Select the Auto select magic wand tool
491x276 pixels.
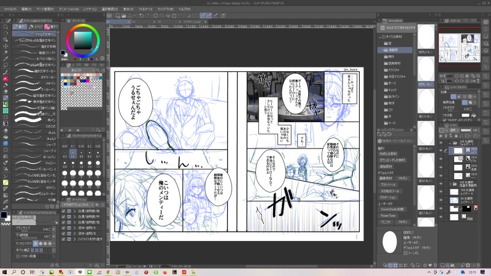click(6, 52)
